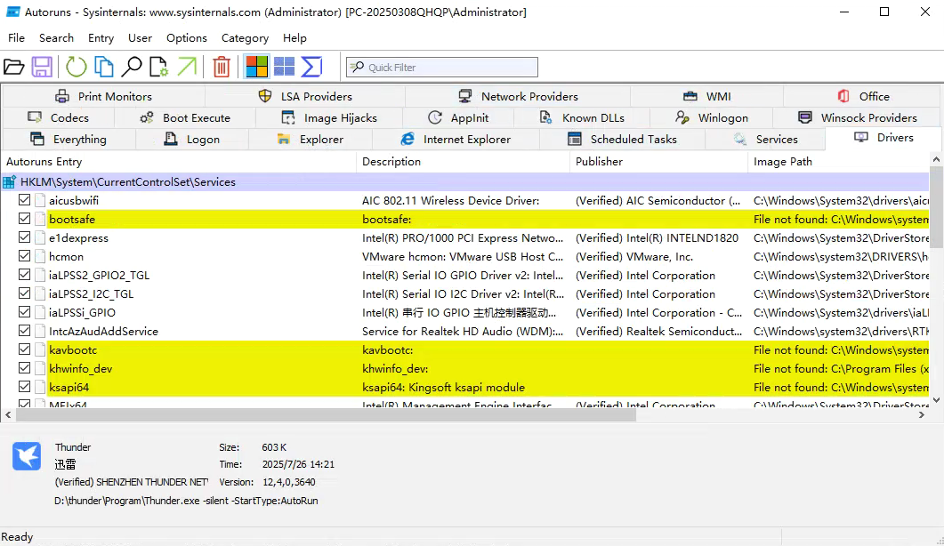Toggle Hide Windows Entries filter
The width and height of the screenshot is (944, 546).
(282, 66)
